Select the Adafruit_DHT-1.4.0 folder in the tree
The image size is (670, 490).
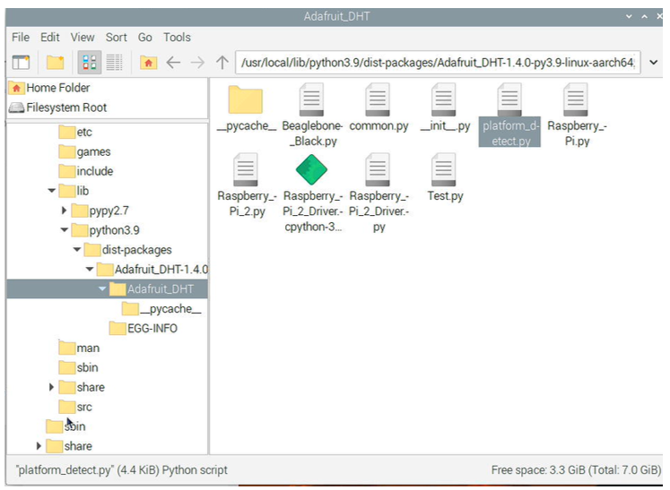click(x=152, y=270)
